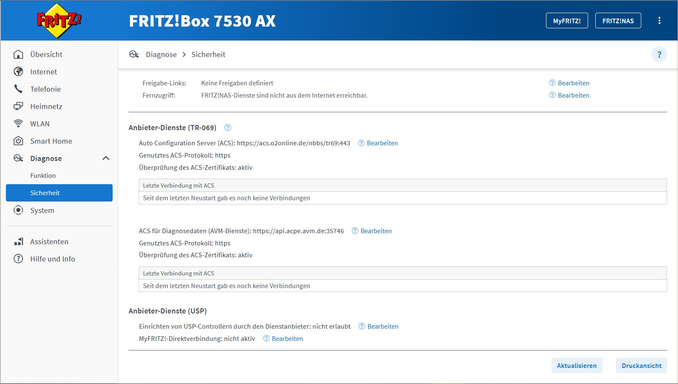Click the System icon in the sidebar
This screenshot has width=678, height=384.
(x=18, y=210)
